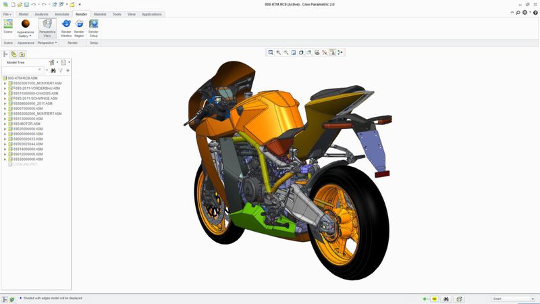
Task: Click the Model Tree filter funnel icon
Action: coord(61,70)
